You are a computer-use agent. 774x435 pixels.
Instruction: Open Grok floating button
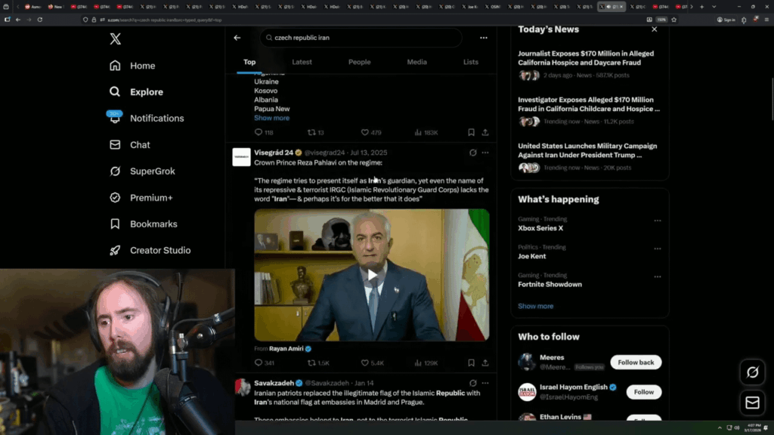pos(752,372)
